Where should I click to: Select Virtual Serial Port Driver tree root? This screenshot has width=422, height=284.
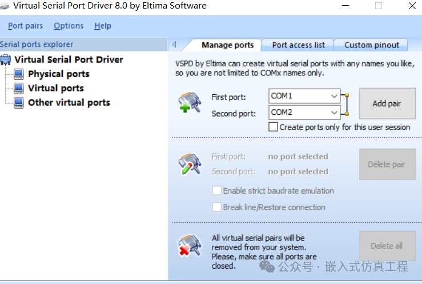tap(69, 59)
